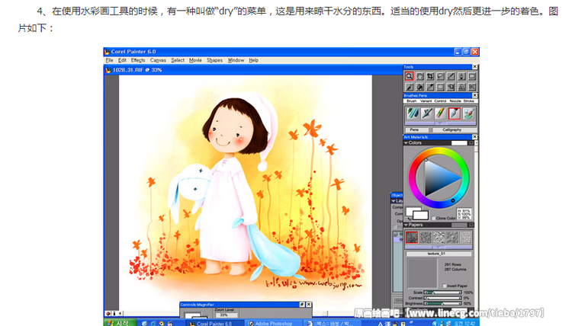This screenshot has height=326, width=572.
Task: Select the Rectangular selection tool in second tool row
Action: click(x=441, y=87)
